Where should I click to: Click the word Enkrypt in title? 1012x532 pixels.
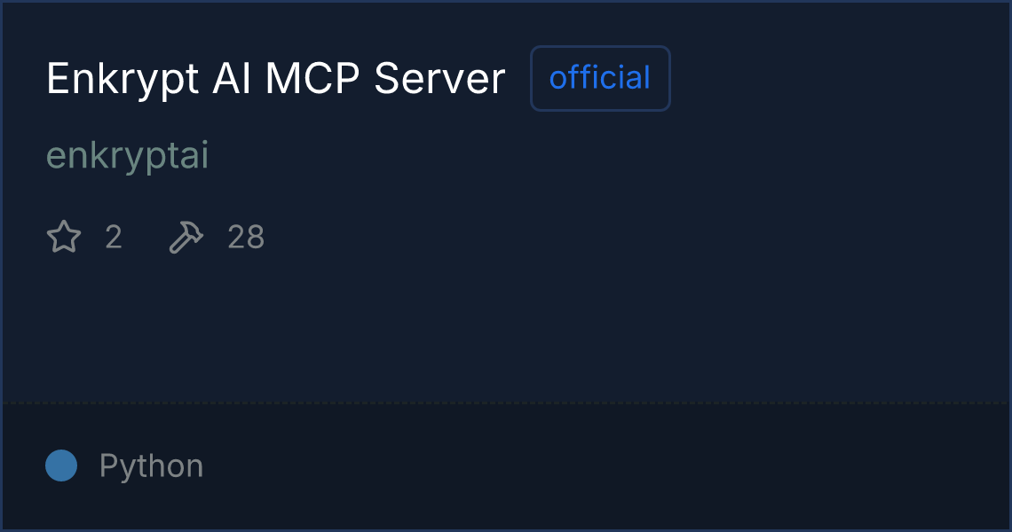coord(123,80)
